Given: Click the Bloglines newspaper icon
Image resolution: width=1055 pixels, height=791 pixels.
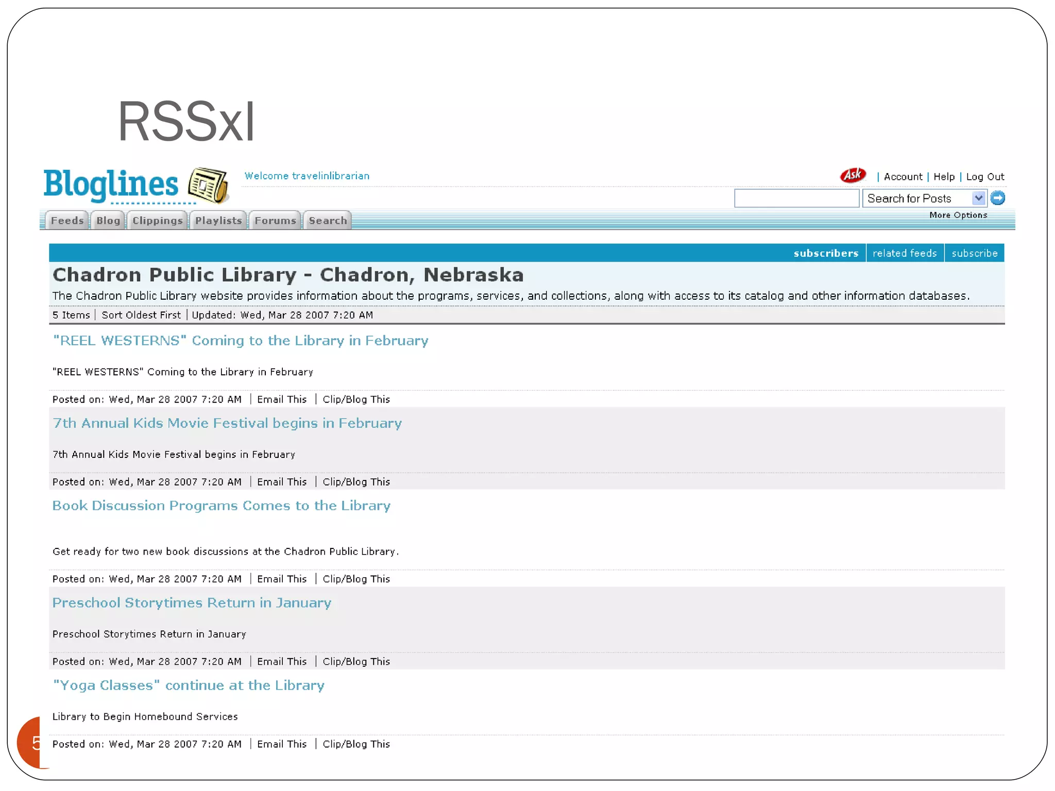Looking at the screenshot, I should [x=208, y=185].
